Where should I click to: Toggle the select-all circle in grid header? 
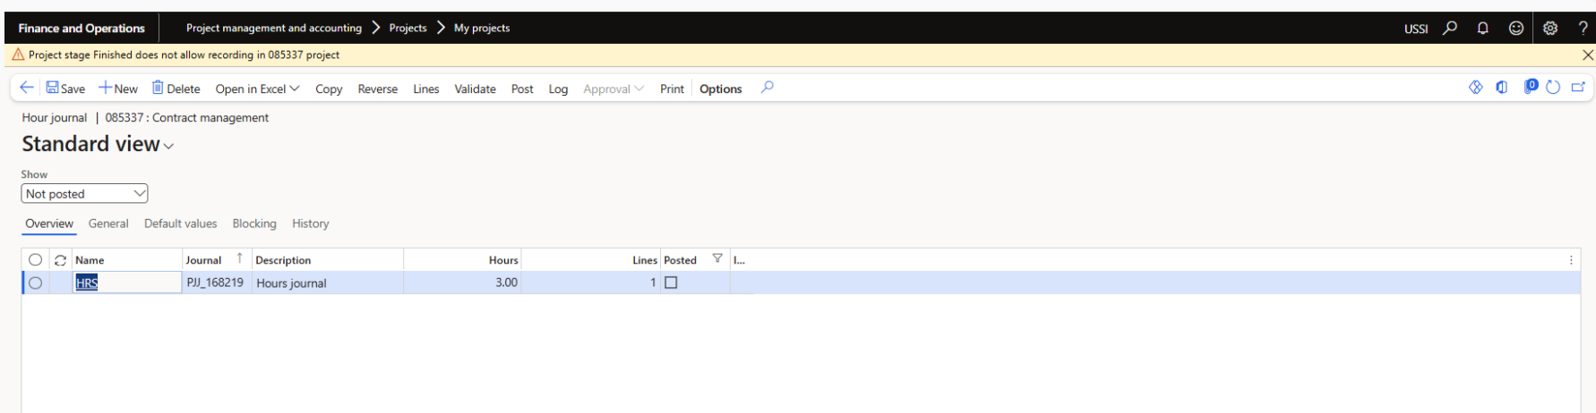point(35,260)
